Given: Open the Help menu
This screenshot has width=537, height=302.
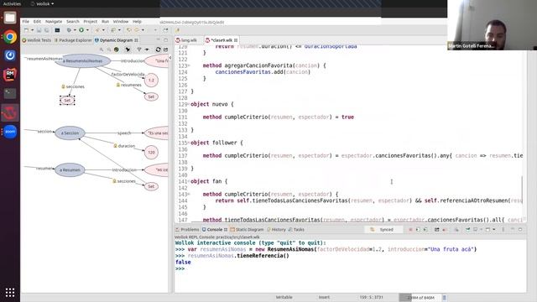Looking at the screenshot, I should click(137, 22).
